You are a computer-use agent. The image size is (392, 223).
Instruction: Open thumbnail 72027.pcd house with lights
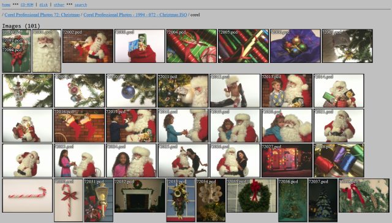pyautogui.click(x=287, y=161)
